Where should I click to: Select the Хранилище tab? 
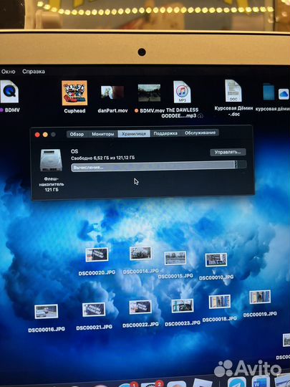pos(134,134)
